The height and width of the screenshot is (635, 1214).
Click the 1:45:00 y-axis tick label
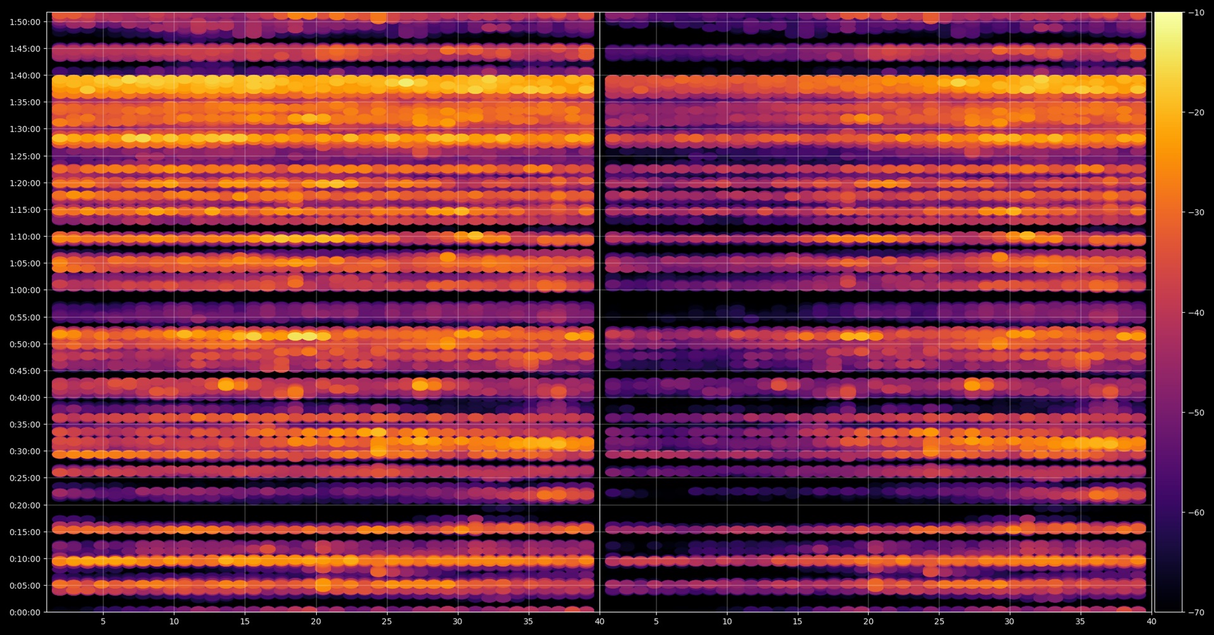25,49
